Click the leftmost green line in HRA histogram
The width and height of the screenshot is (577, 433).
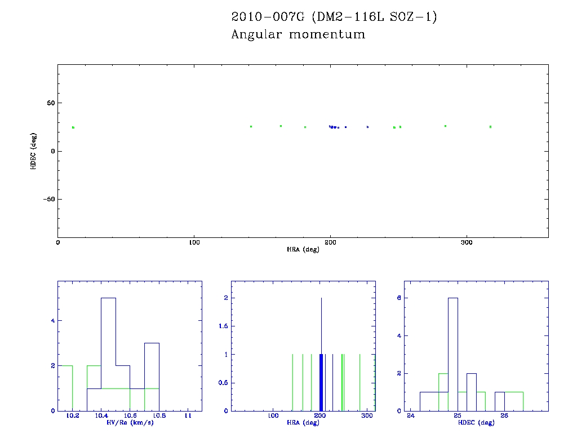point(292,382)
